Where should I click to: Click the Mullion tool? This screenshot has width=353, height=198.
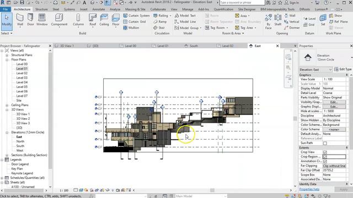point(131,28)
